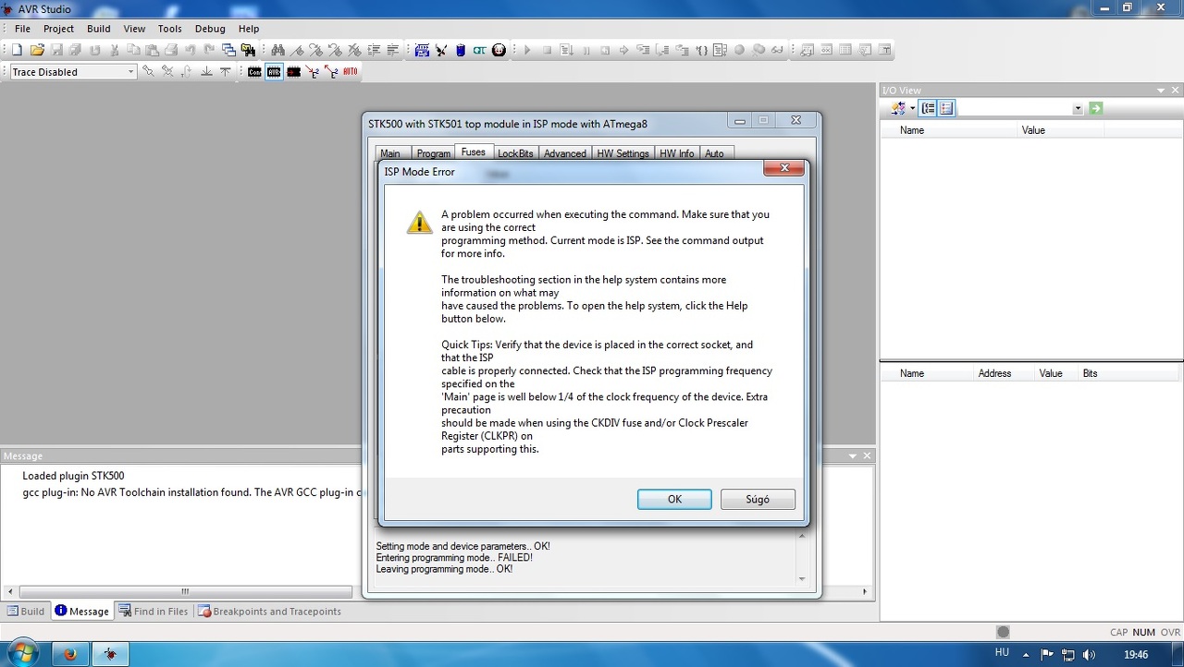Open the HW Settings tab
This screenshot has height=667, width=1184.
click(623, 153)
